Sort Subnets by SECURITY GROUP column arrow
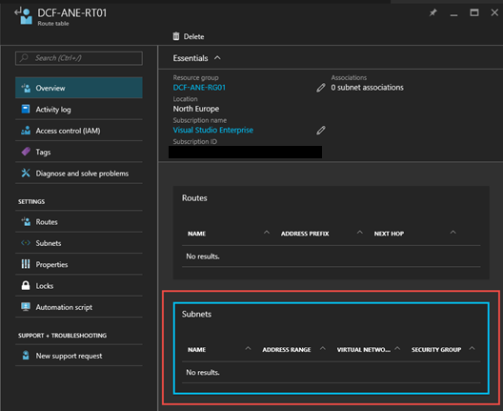Screen dimensions: 503x411 click(x=472, y=348)
